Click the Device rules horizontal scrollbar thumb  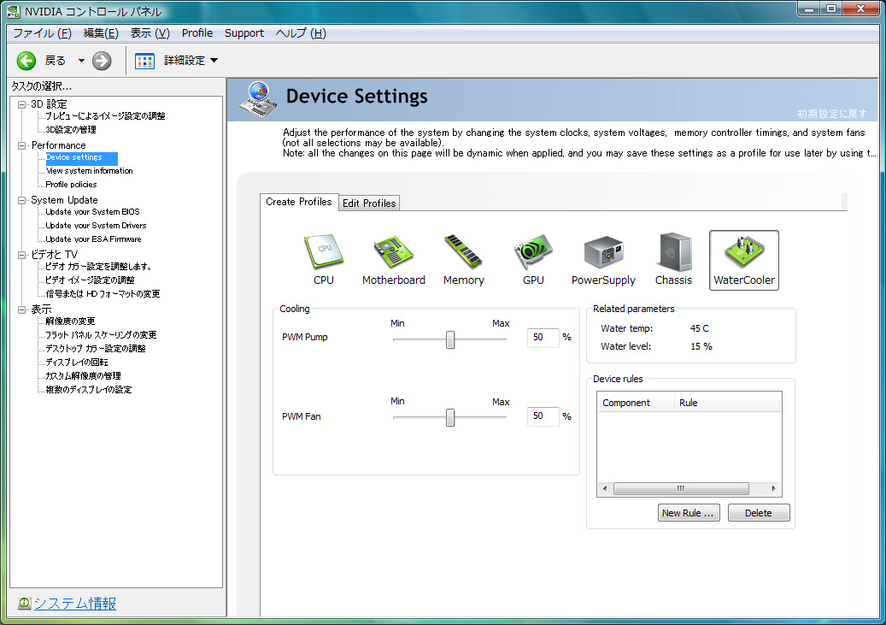coord(681,488)
